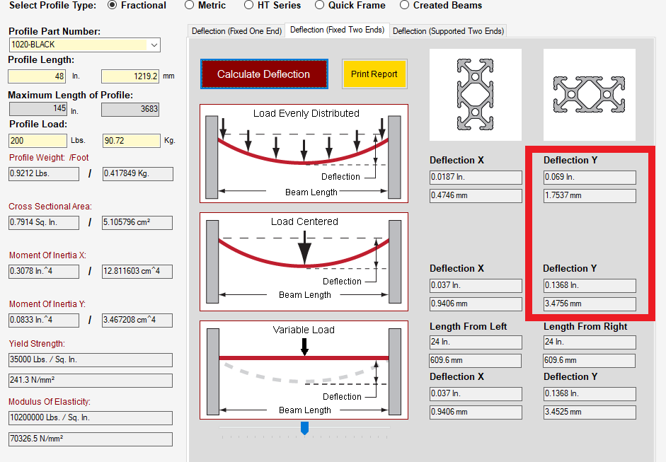This screenshot has width=666, height=462.
Task: Choose the Fractional profile type
Action: click(x=112, y=5)
